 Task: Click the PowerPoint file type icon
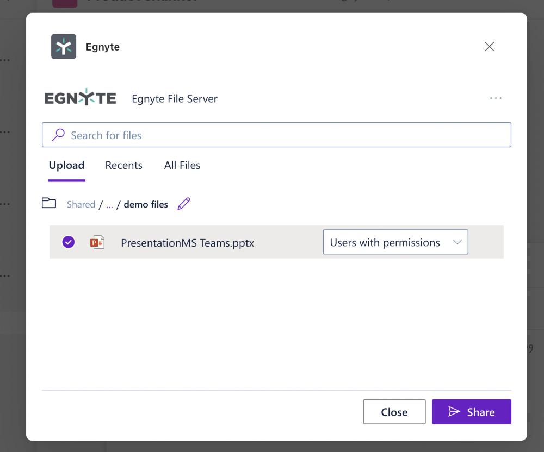(97, 242)
